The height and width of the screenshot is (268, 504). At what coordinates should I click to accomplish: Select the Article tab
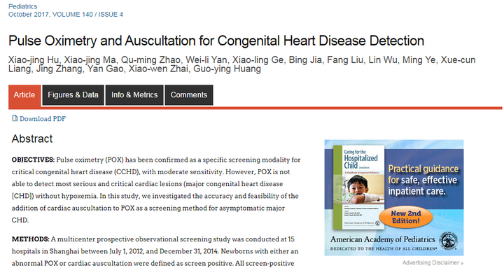pyautogui.click(x=24, y=95)
